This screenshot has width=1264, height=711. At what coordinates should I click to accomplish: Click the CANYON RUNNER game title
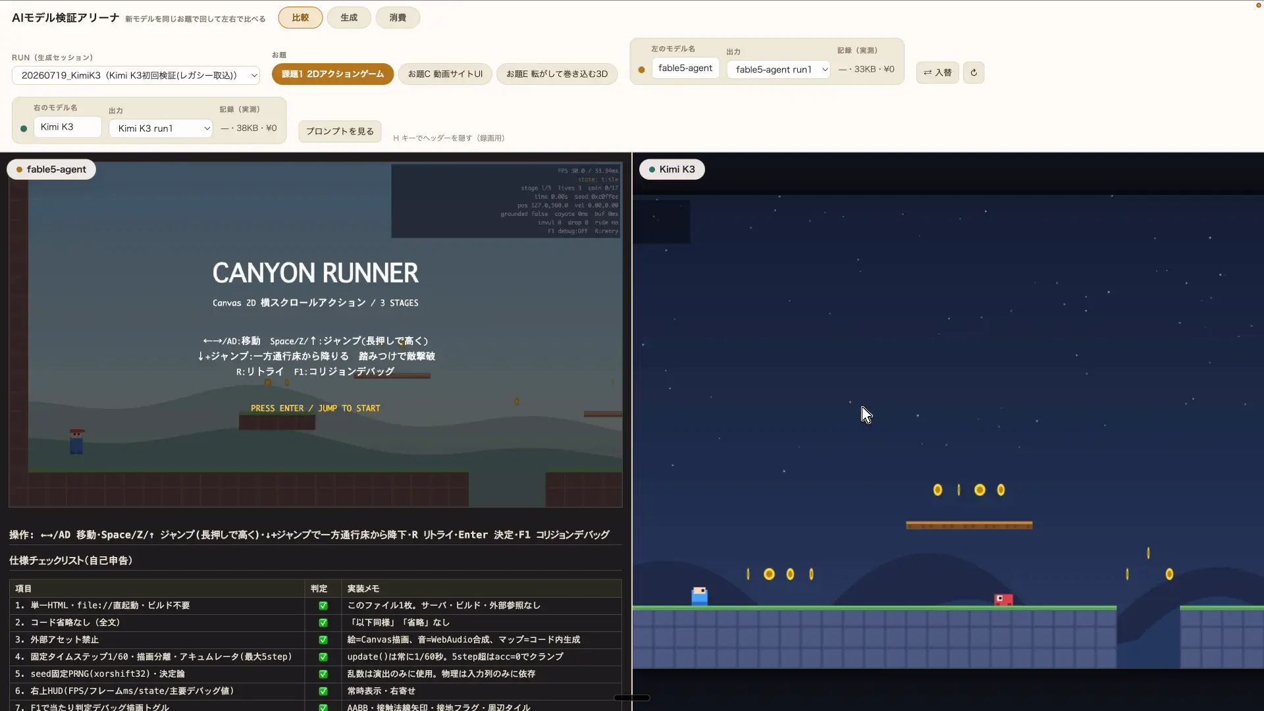click(x=315, y=273)
